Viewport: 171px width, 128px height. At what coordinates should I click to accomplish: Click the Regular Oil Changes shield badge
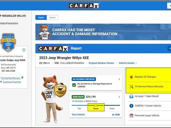(60, 90)
